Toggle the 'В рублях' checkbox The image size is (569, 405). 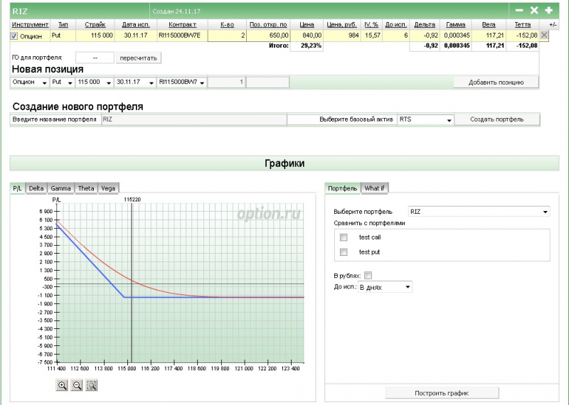click(x=368, y=276)
